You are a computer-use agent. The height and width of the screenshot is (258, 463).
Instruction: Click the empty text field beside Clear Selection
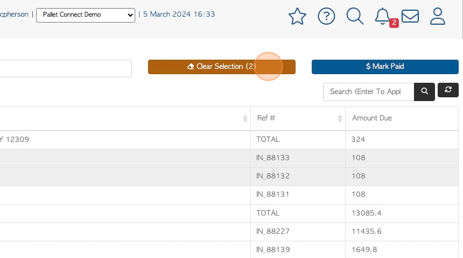coord(66,68)
